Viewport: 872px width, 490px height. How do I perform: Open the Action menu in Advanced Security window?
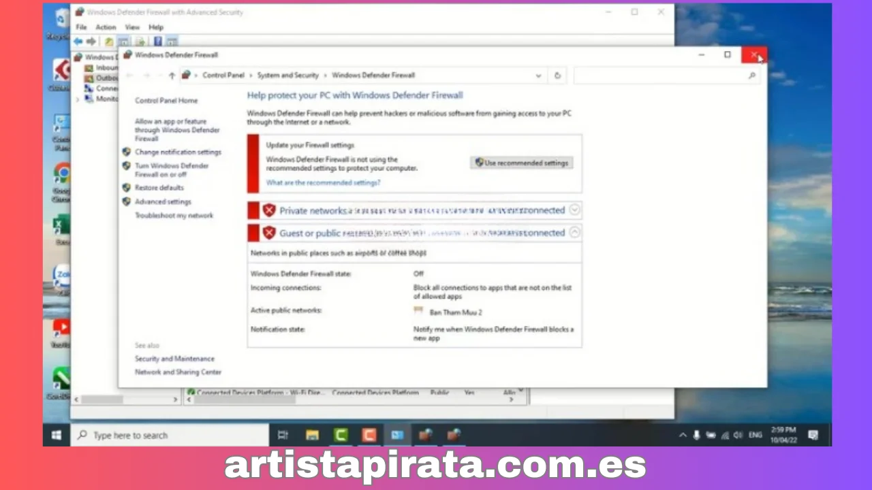pyautogui.click(x=106, y=27)
